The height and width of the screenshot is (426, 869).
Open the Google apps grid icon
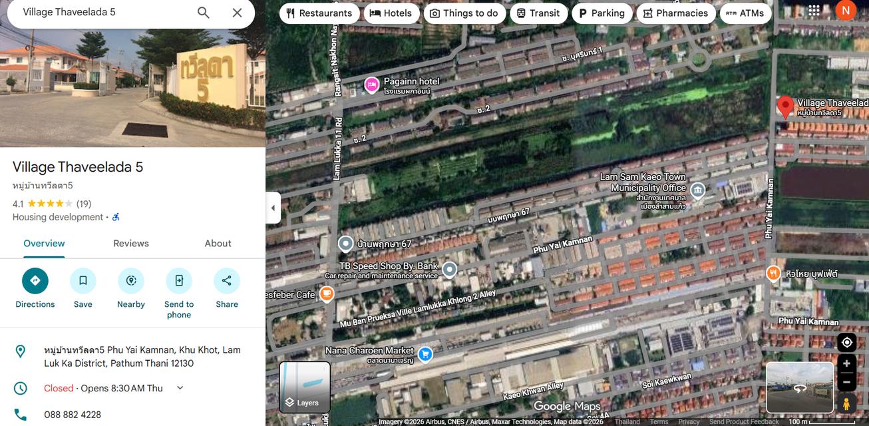814,11
